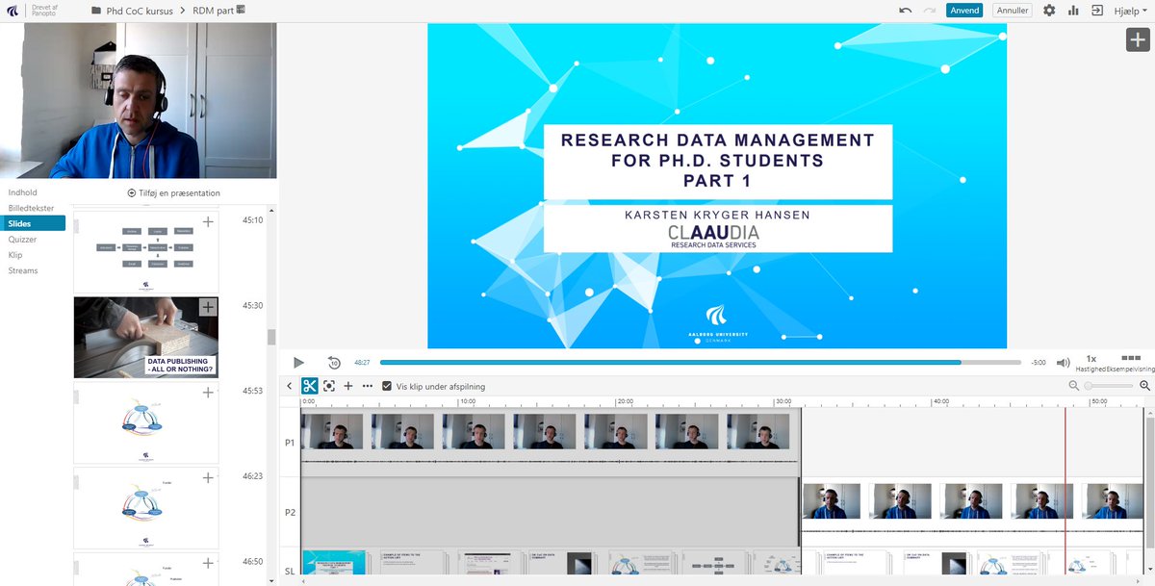Click the main slide preview

pyautogui.click(x=717, y=185)
